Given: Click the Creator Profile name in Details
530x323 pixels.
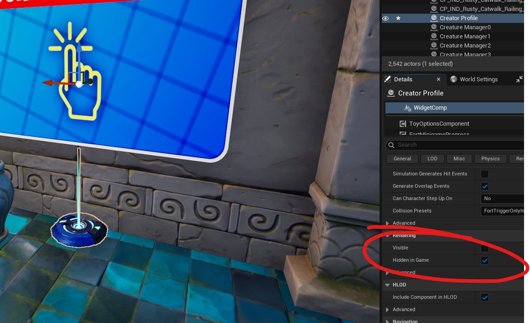Looking at the screenshot, I should 421,93.
